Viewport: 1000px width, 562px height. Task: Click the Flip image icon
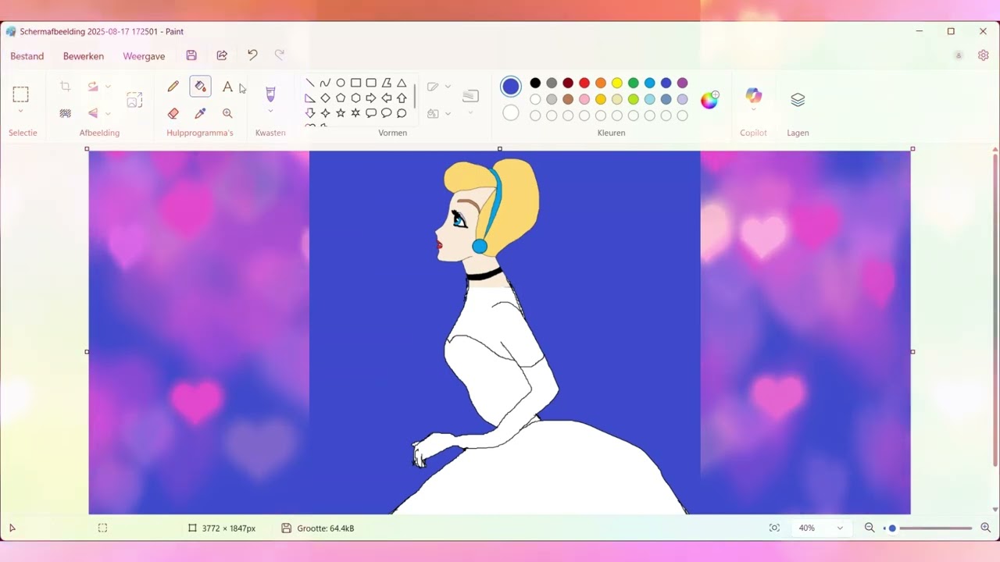93,113
